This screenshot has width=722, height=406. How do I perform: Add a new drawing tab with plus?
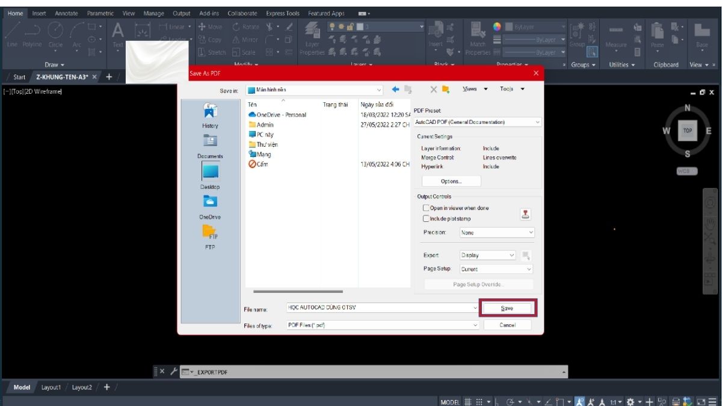click(109, 77)
